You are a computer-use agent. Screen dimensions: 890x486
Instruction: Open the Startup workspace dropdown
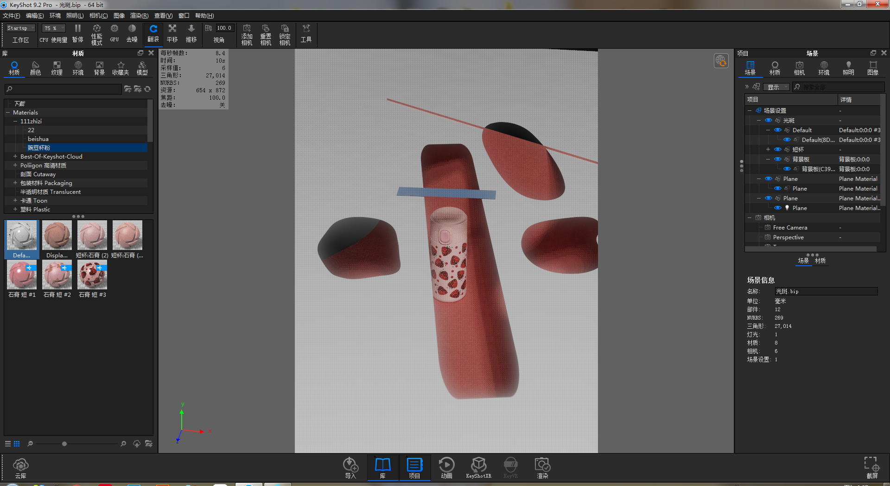tap(20, 27)
